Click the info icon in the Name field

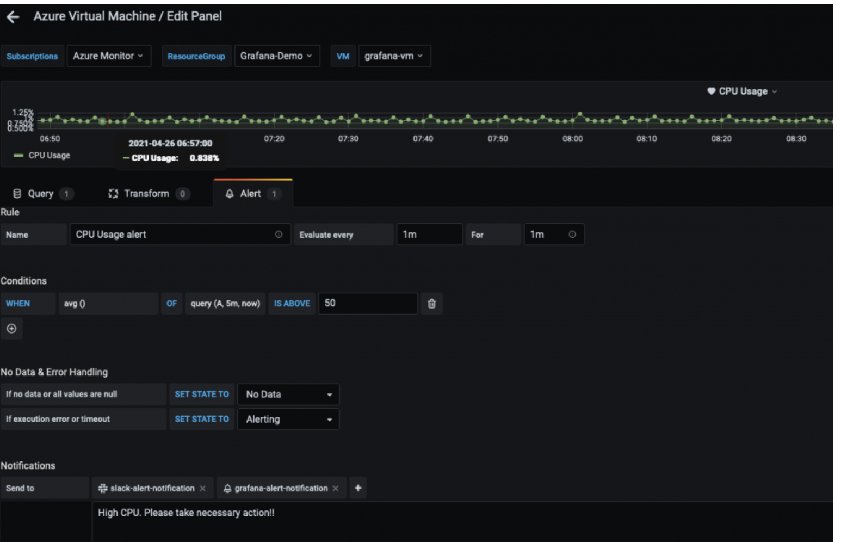point(279,235)
